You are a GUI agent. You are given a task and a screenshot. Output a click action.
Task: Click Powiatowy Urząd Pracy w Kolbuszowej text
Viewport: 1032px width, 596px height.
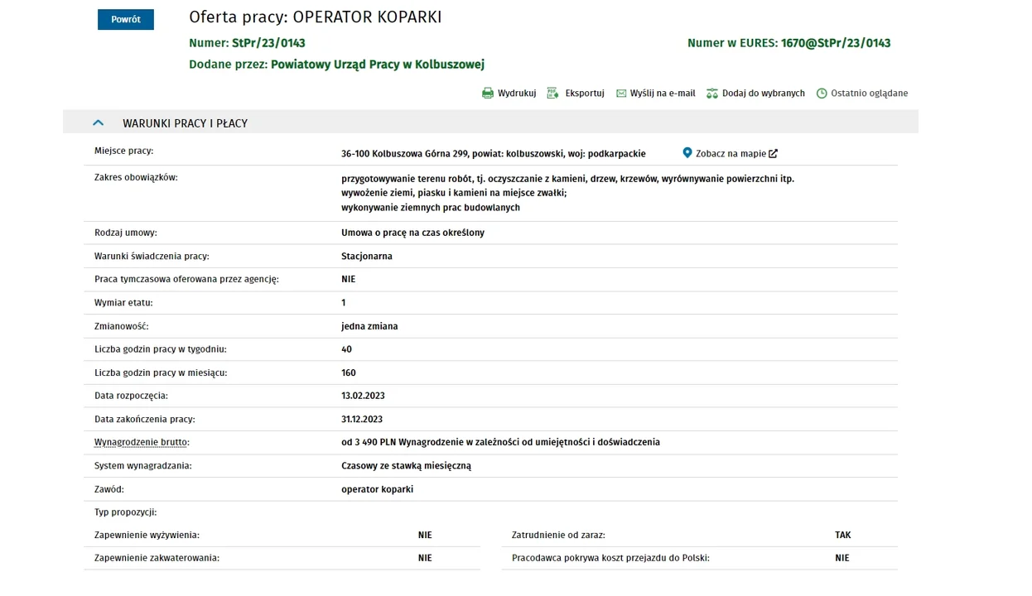[x=378, y=65]
